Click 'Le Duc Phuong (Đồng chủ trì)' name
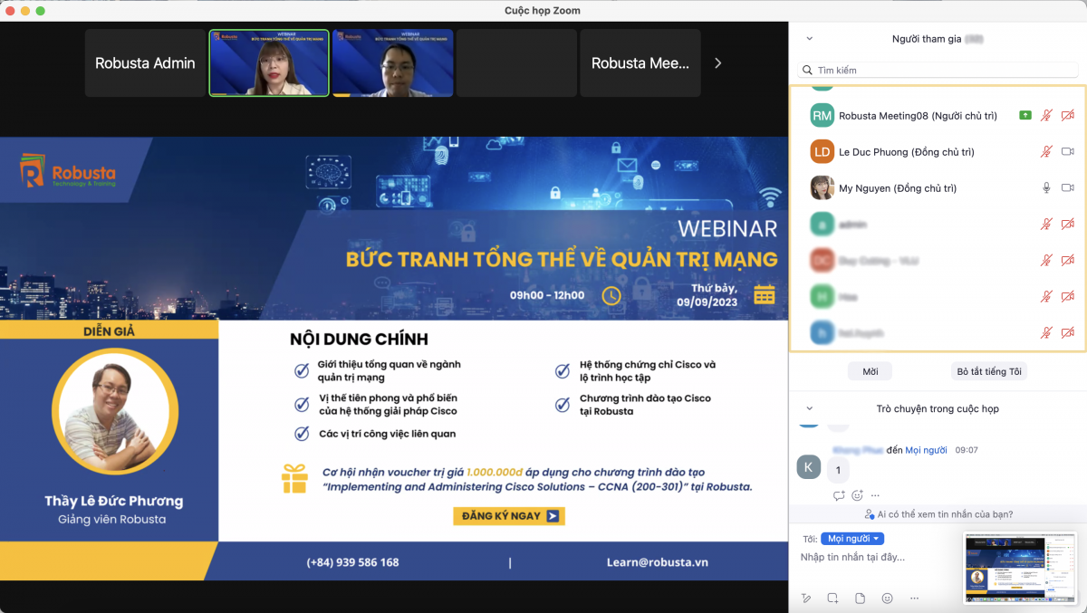The height and width of the screenshot is (613, 1087). (x=907, y=152)
